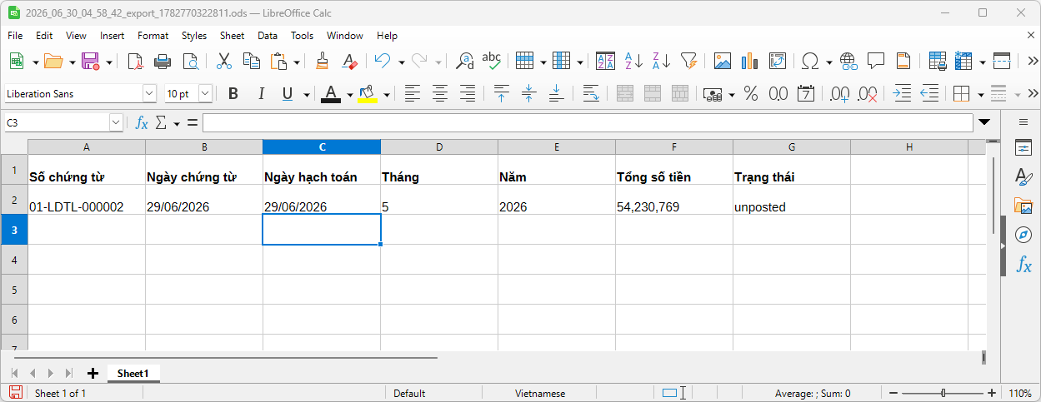The image size is (1041, 402).
Task: Click the Print icon in toolbar
Action: [163, 61]
